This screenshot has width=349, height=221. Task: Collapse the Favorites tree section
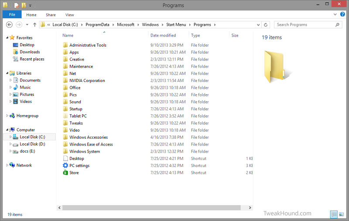[7, 37]
